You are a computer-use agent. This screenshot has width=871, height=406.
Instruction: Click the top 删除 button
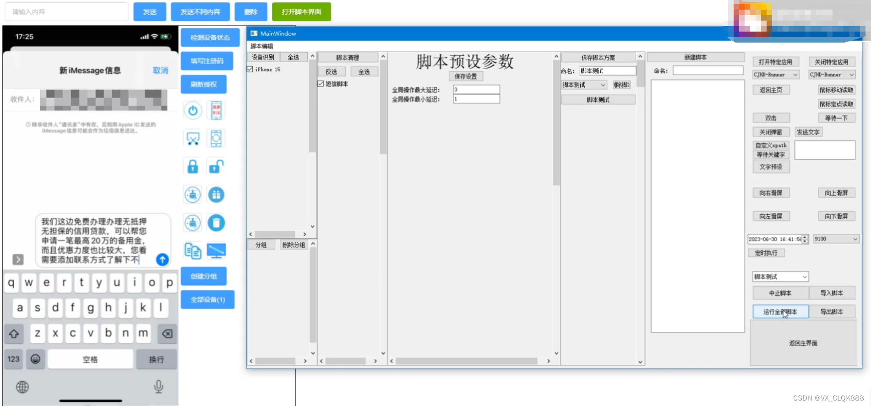(251, 12)
